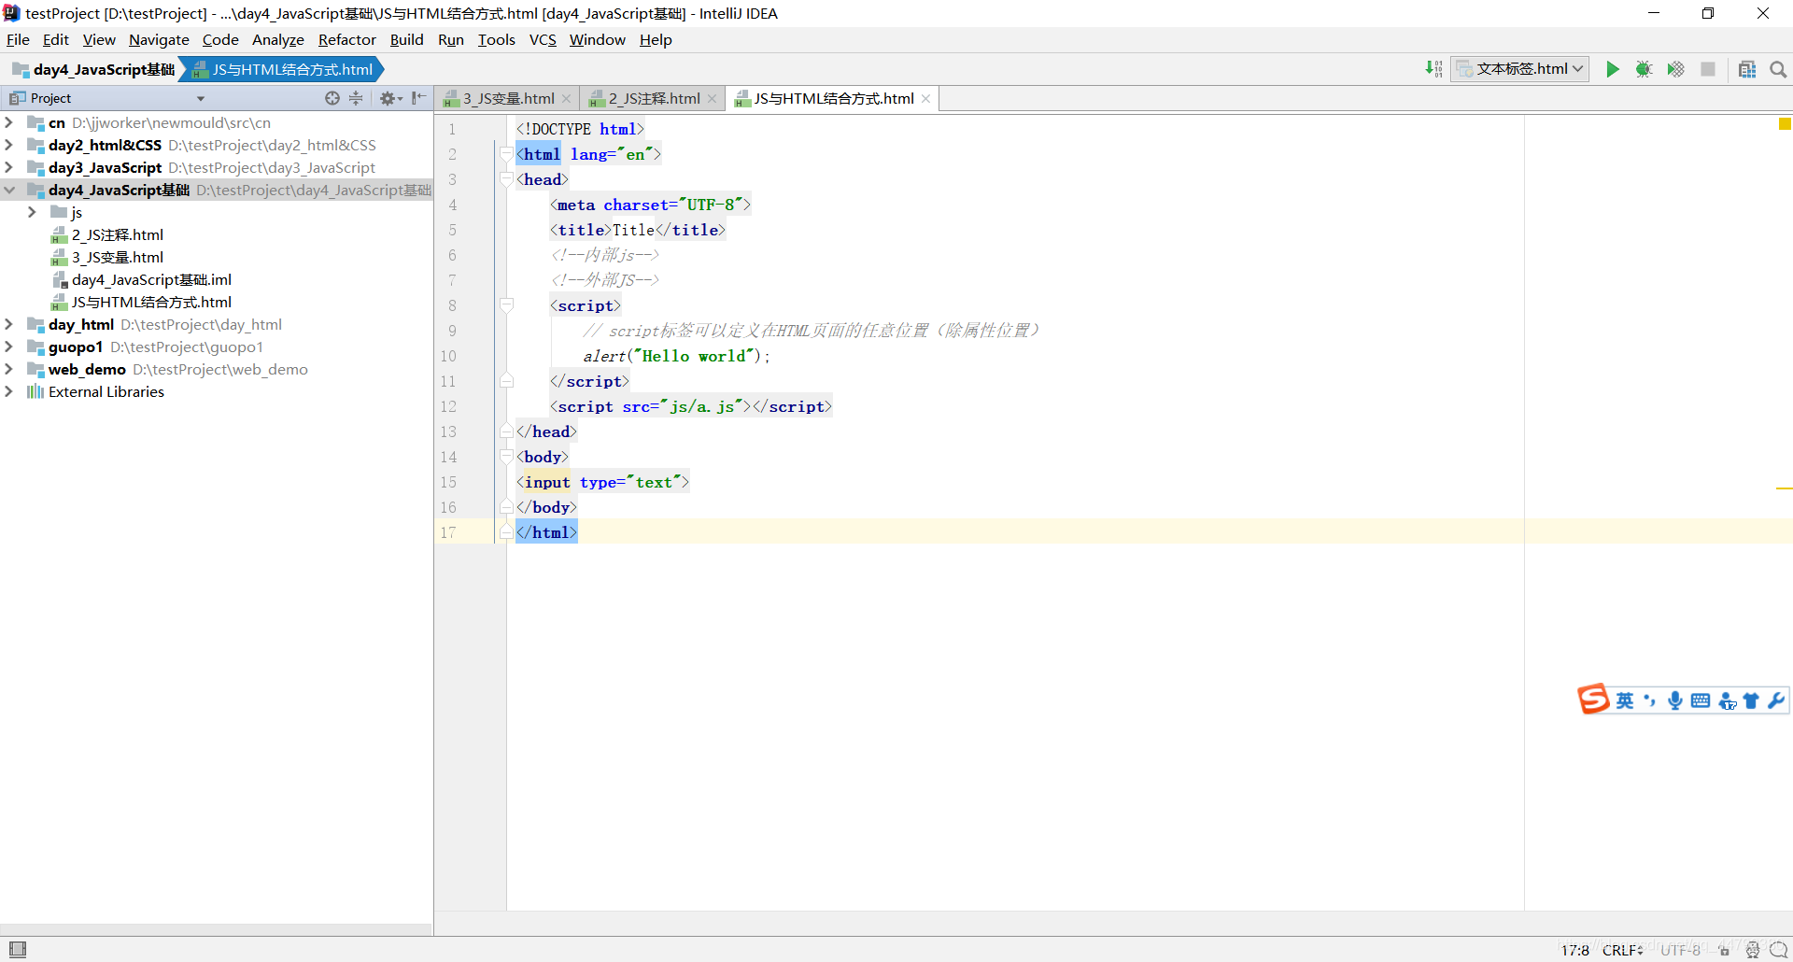Open Sogou soft keyboard icon

tap(1701, 700)
